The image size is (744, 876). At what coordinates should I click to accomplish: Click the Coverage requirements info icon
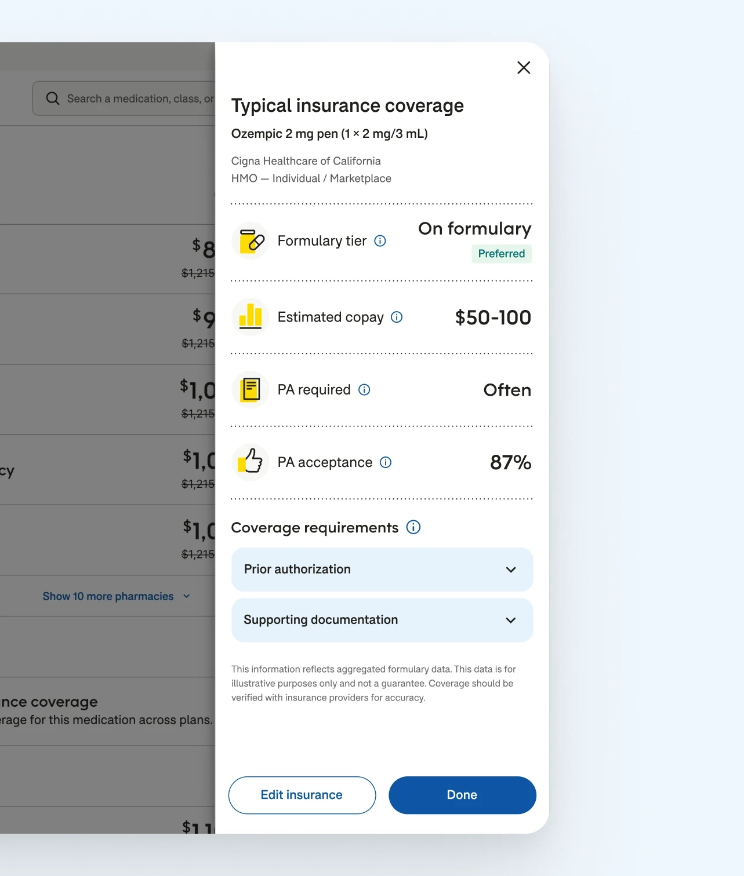[x=413, y=527]
